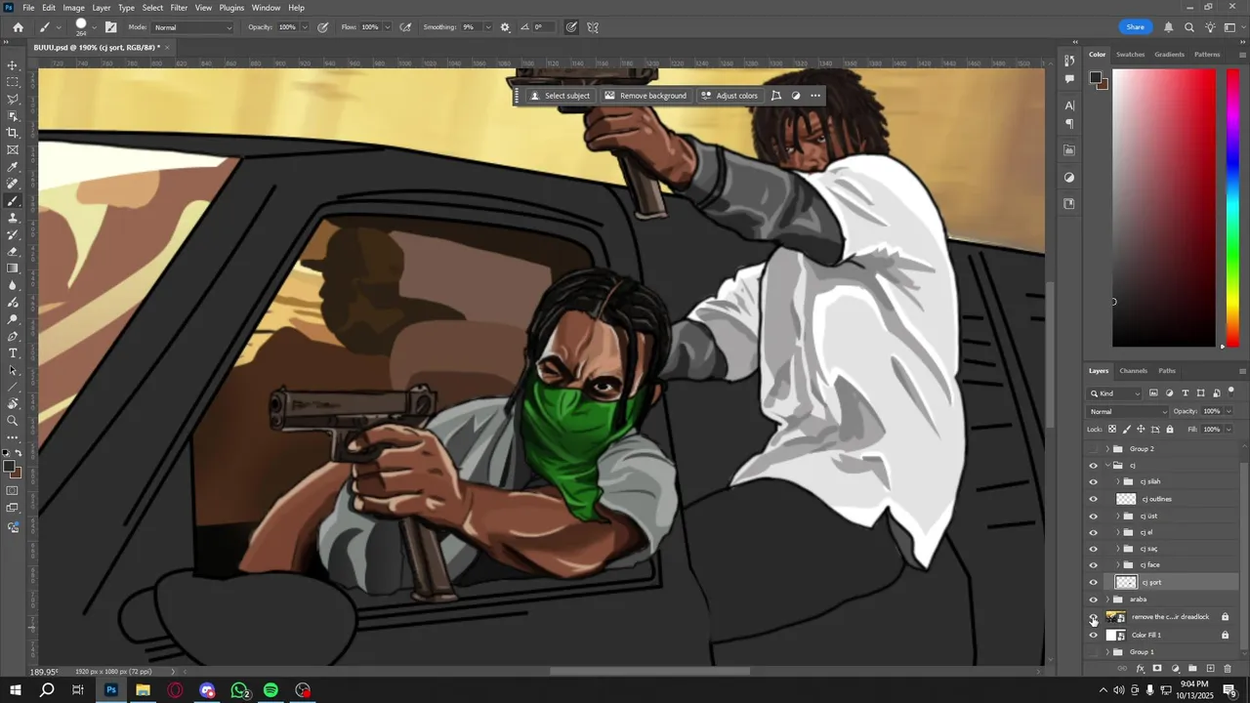Create a new group folder icon
The width and height of the screenshot is (1250, 703).
(x=1192, y=669)
